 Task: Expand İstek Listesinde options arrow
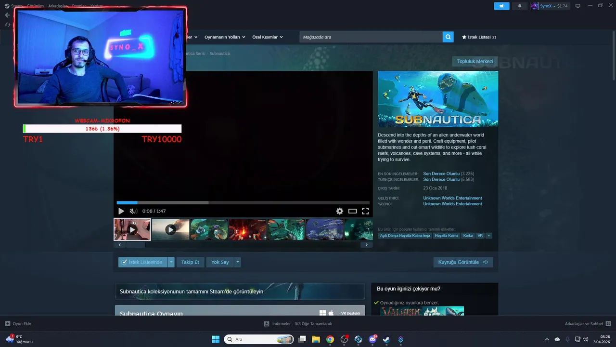[171, 262]
